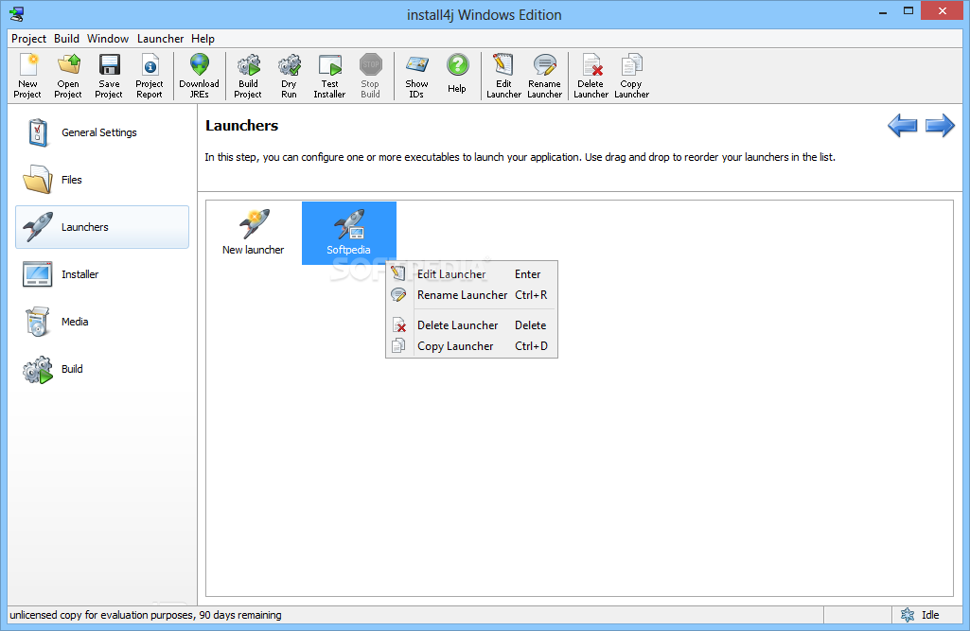Go to next step with right arrow

coord(941,126)
